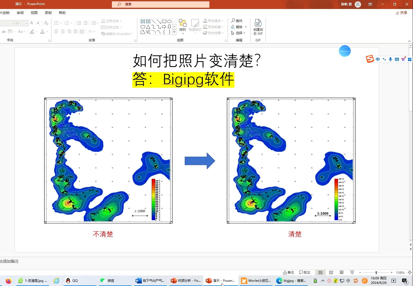Decrease the paragraph indent level
The image size is (413, 286).
coord(79,23)
